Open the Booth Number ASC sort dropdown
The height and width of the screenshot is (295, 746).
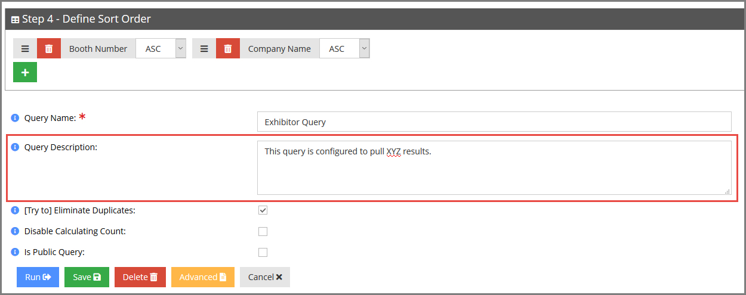click(161, 49)
